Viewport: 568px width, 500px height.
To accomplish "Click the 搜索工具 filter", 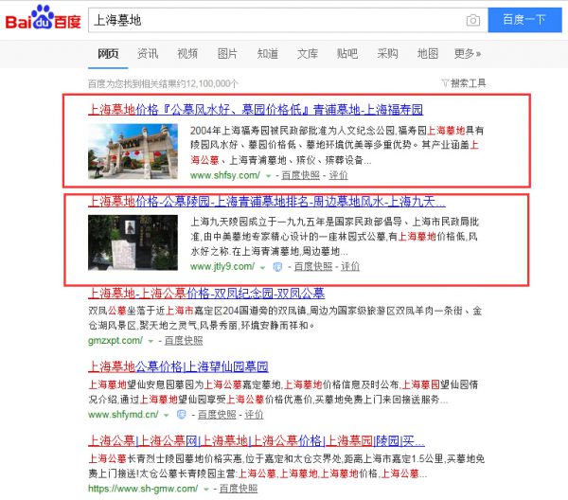I will point(464,83).
